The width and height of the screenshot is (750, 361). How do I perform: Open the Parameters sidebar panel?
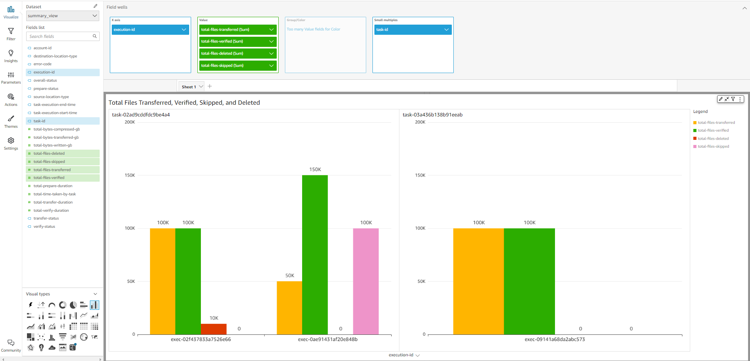[11, 77]
